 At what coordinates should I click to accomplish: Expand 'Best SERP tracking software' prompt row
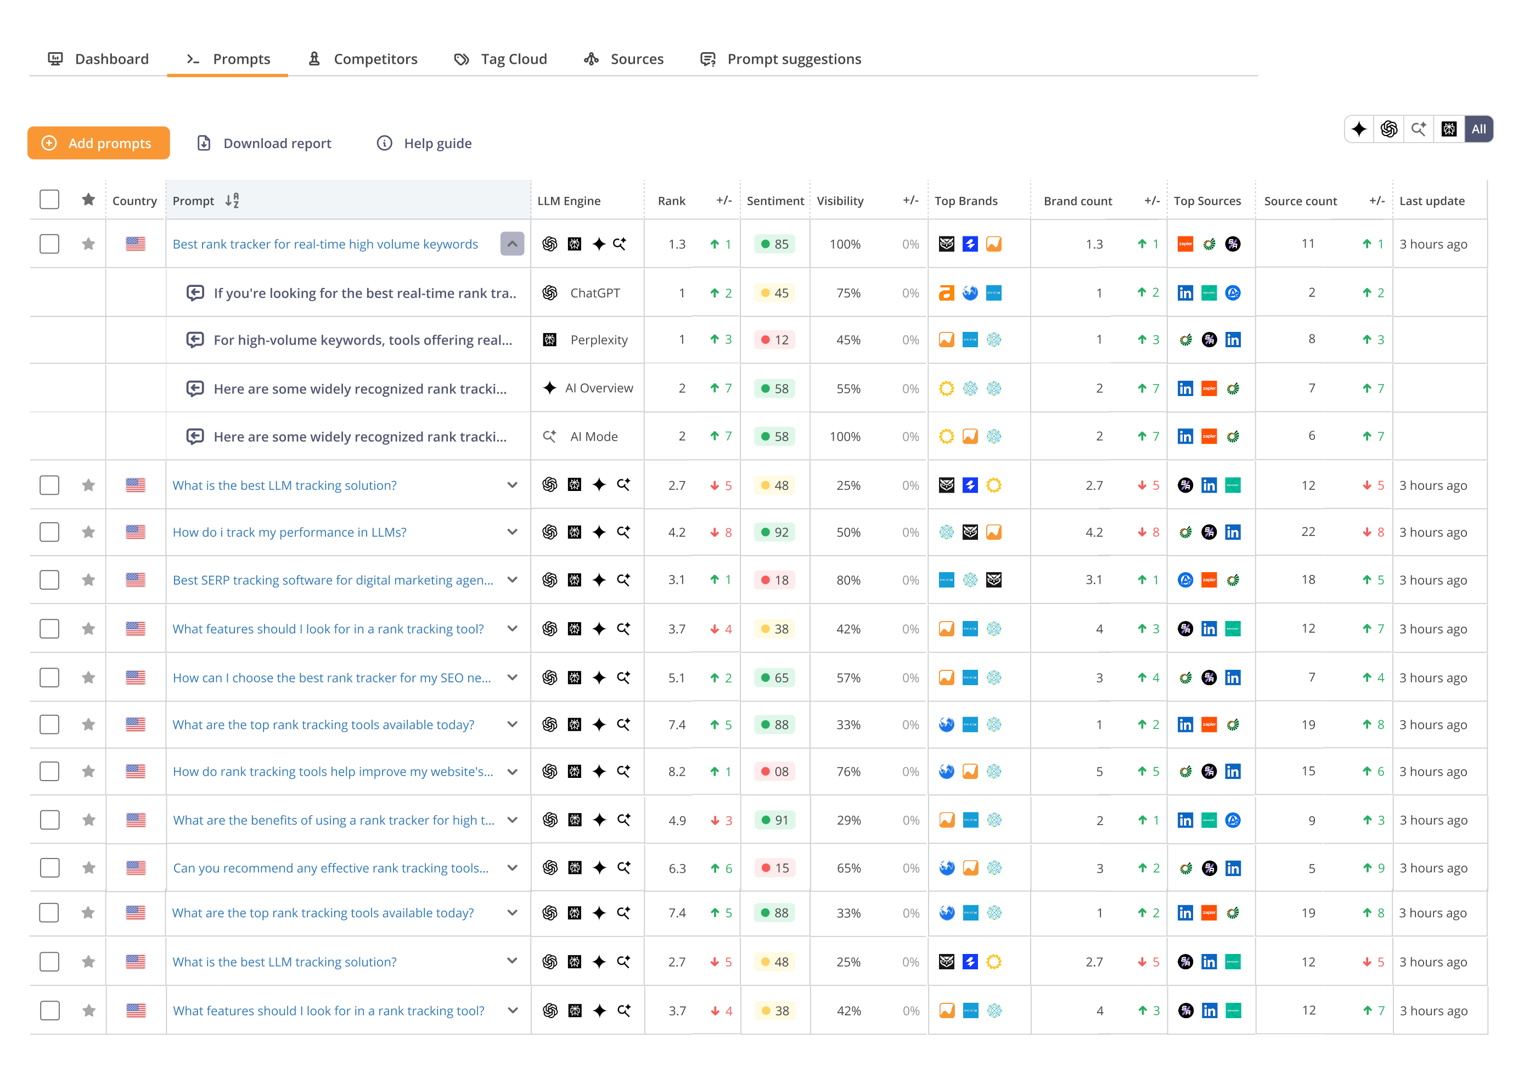513,579
